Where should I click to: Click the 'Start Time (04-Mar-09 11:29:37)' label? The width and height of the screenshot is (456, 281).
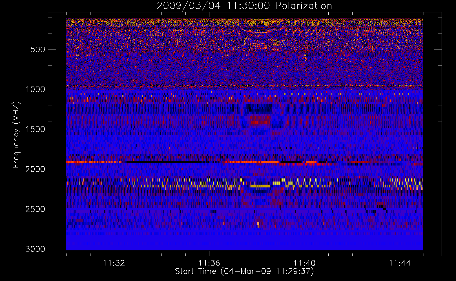tap(244, 271)
